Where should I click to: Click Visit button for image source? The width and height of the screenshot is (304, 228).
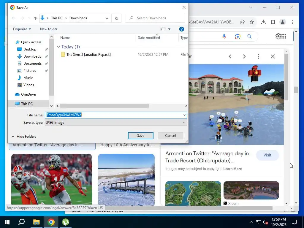(x=267, y=155)
